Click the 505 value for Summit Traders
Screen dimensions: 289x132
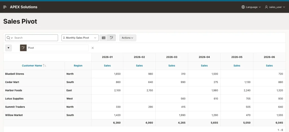click(248, 107)
